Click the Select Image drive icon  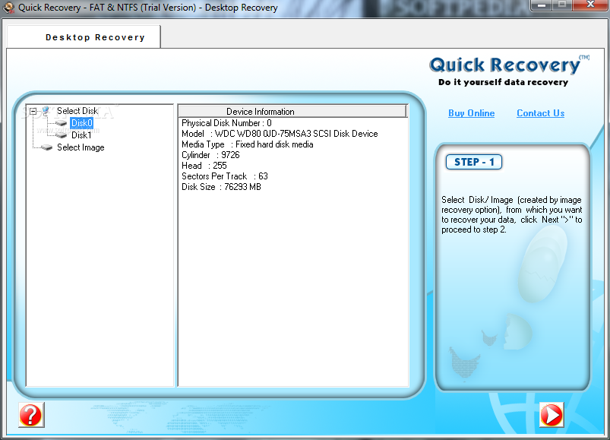click(46, 147)
